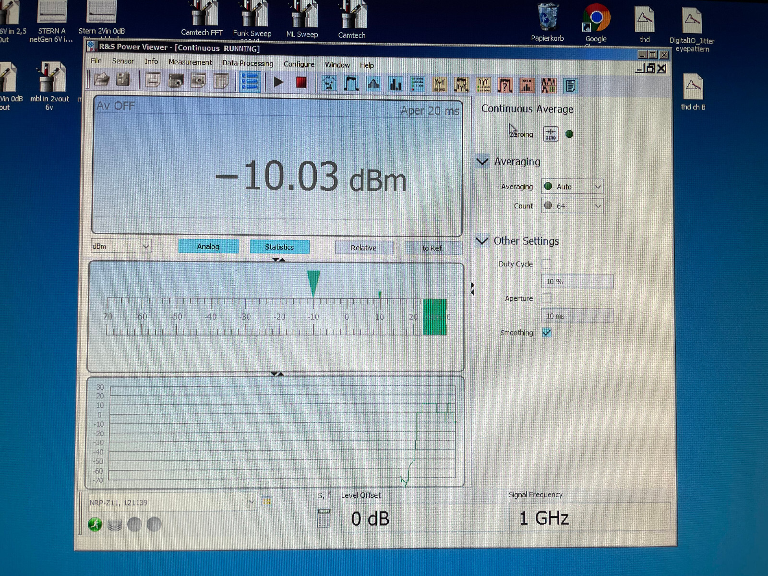Select the Funk Sweep desktop icon
Viewport: 768px width, 576px height.
click(252, 19)
